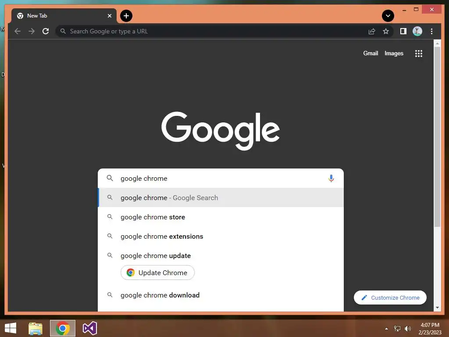Minimize the Chrome window
This screenshot has height=337, width=449.
point(404,10)
